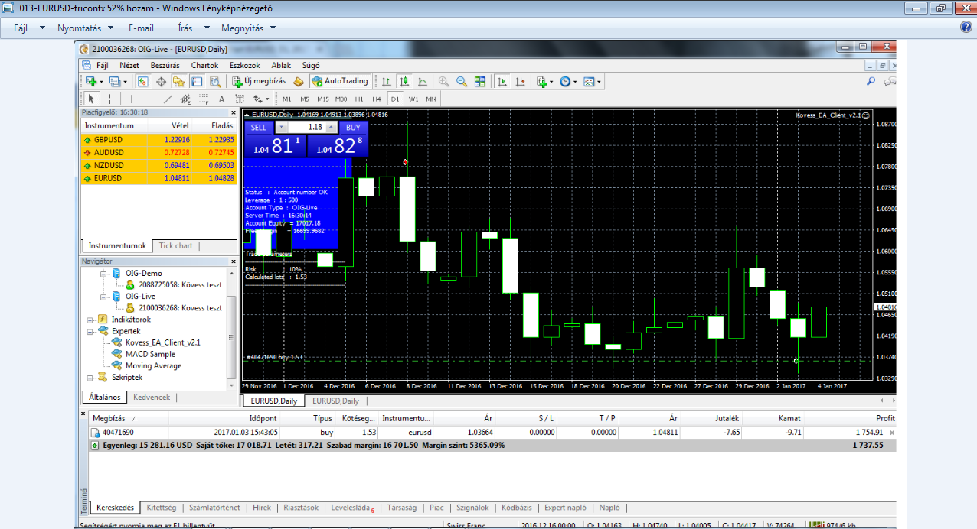Toggle the AutoTrading button
This screenshot has height=529, width=977.
[x=341, y=81]
